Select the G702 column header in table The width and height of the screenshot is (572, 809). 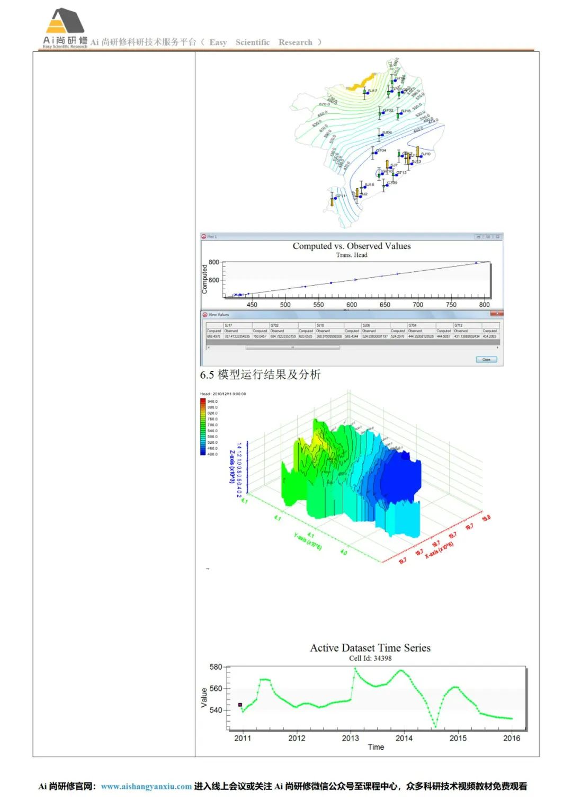point(284,325)
